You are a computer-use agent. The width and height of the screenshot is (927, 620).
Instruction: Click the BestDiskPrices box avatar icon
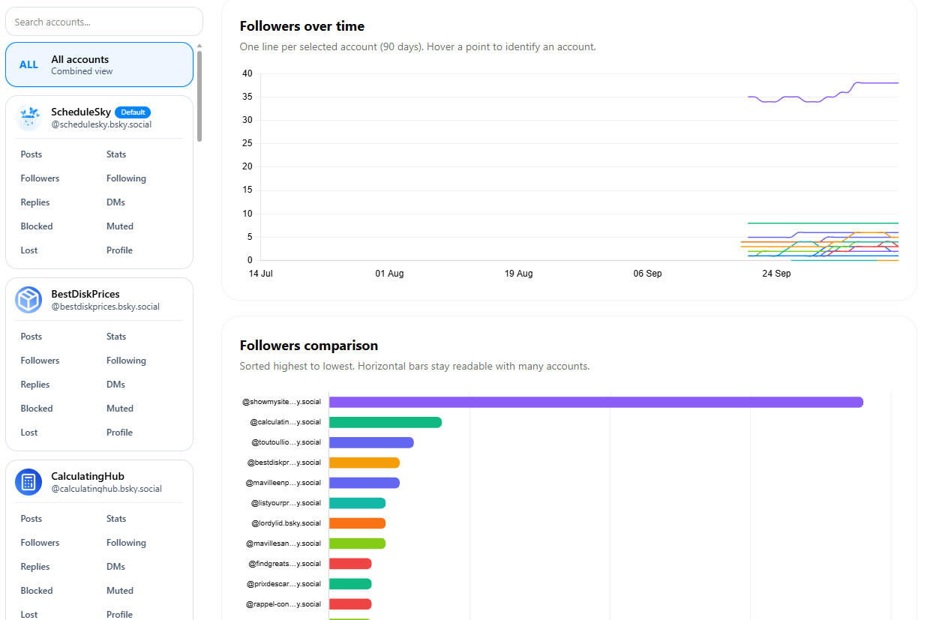tap(28, 300)
